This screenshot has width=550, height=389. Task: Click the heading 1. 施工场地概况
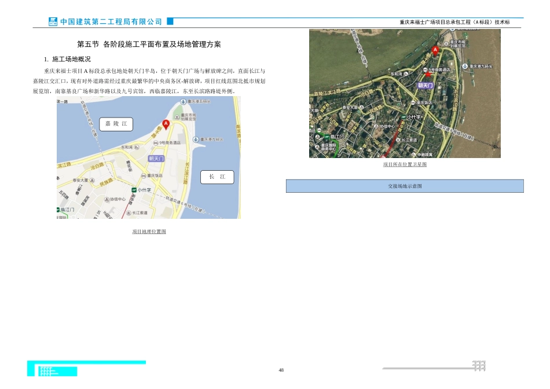pos(67,59)
